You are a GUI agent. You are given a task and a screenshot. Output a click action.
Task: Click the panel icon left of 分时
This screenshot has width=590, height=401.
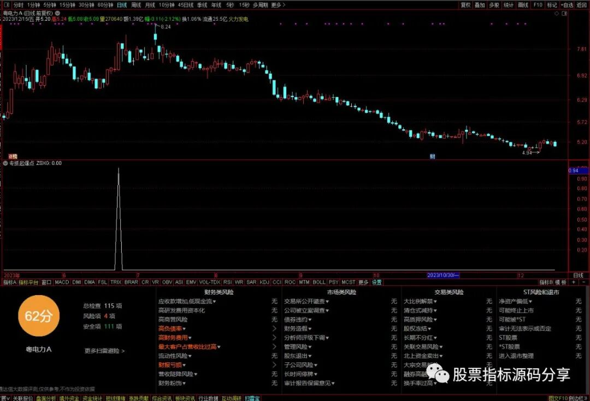pyautogui.click(x=7, y=5)
